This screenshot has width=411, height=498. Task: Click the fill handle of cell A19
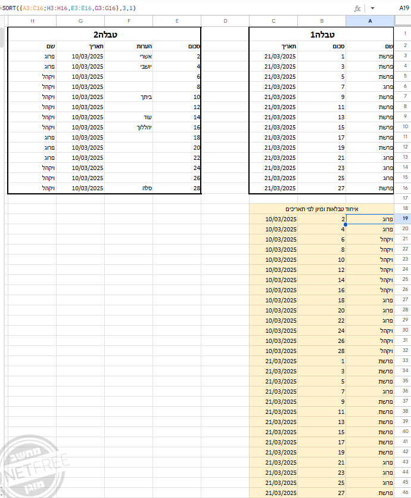345,224
